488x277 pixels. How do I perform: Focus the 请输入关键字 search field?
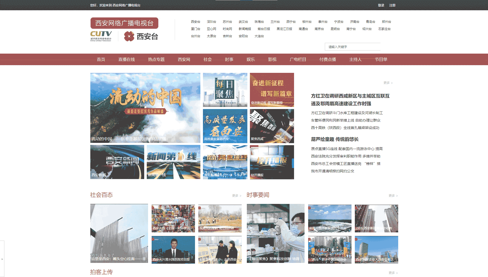(x=353, y=47)
